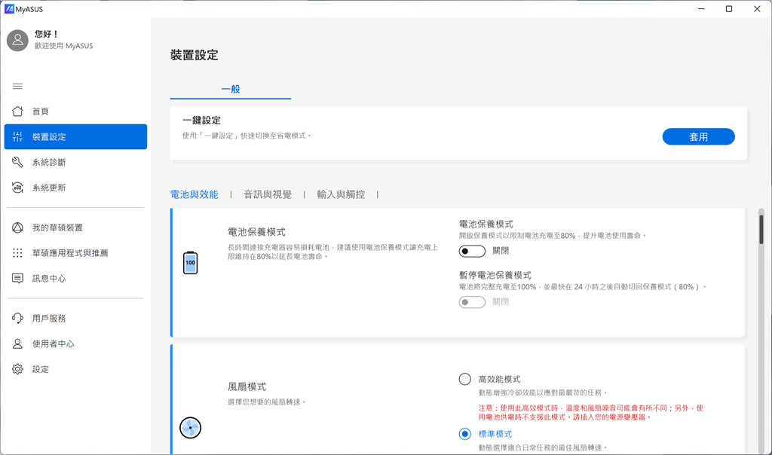The height and width of the screenshot is (455, 772).
Task: Click the vertical scrollbar thumb
Action: point(761,228)
